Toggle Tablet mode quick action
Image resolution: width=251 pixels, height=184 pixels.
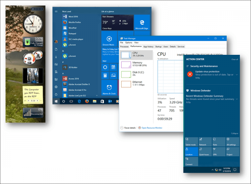[x=191, y=142]
